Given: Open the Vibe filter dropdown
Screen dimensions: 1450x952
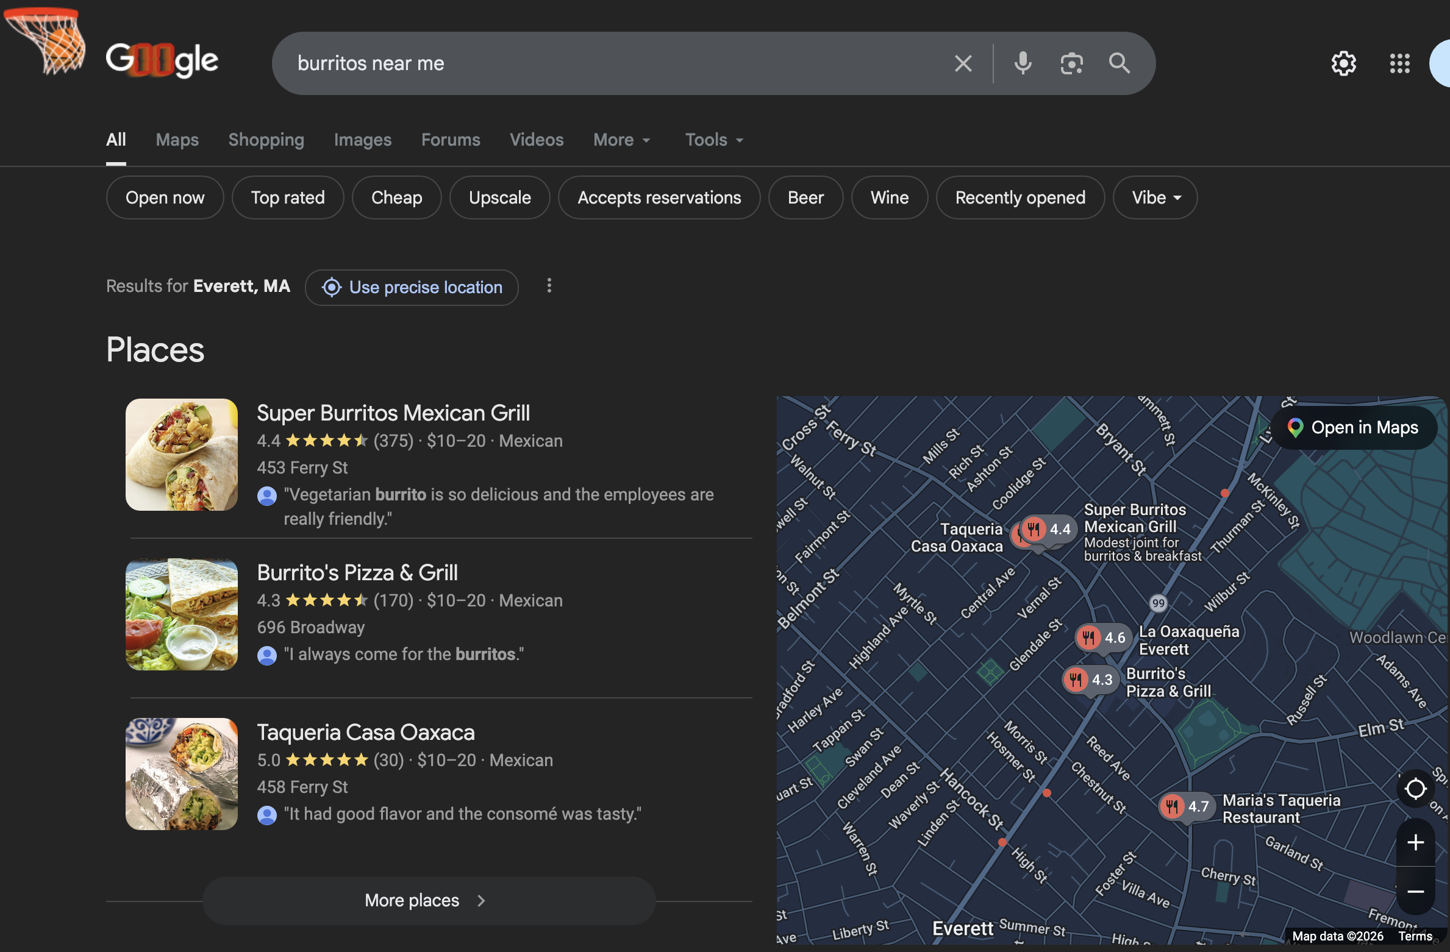Looking at the screenshot, I should 1154,197.
